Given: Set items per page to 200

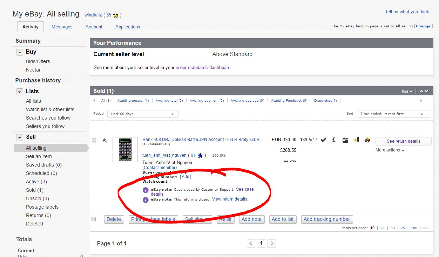Looking at the screenshot, I should click(426, 228).
